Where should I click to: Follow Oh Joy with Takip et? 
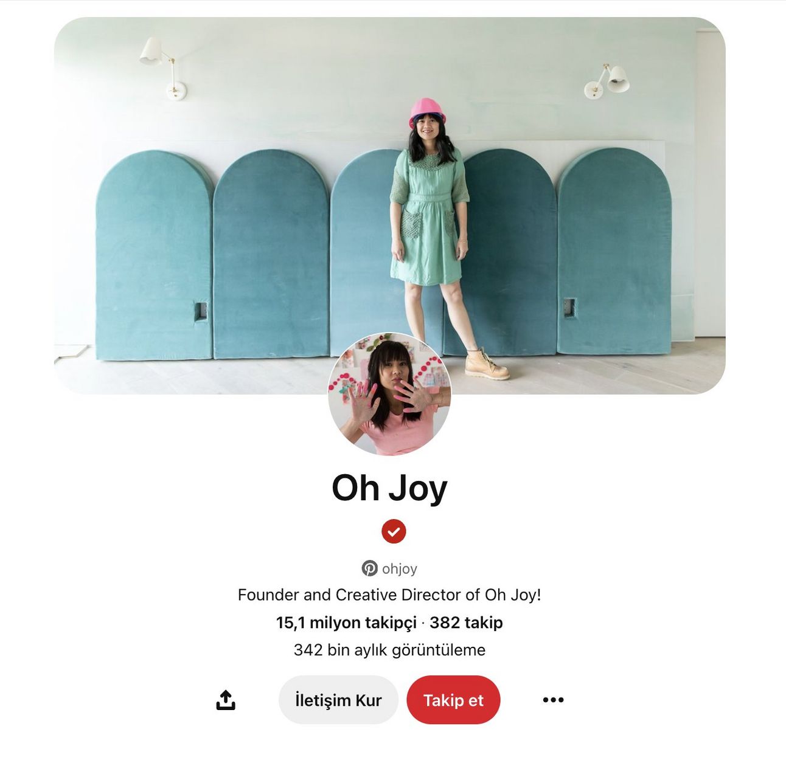[453, 700]
